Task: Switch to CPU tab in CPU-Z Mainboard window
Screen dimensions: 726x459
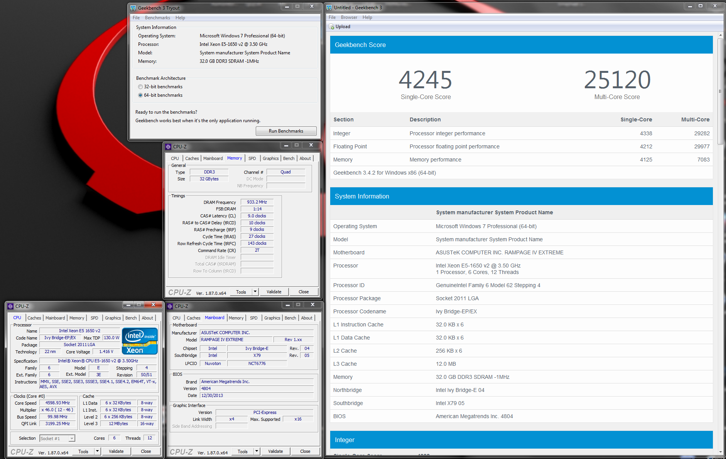Action: click(x=176, y=318)
